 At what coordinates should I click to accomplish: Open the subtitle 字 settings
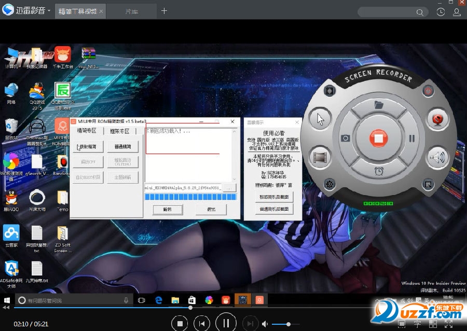[x=417, y=324]
